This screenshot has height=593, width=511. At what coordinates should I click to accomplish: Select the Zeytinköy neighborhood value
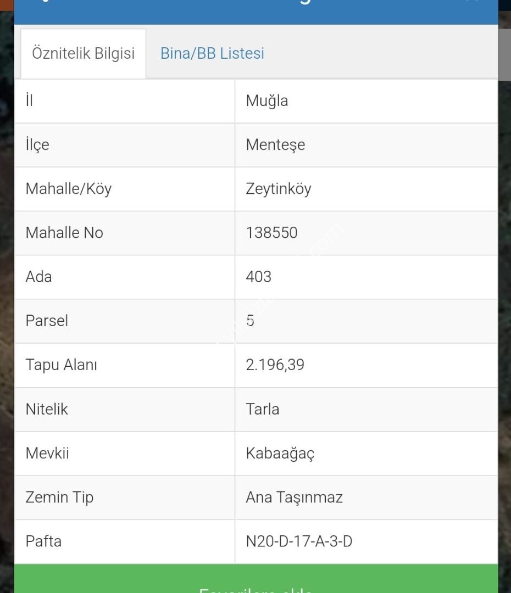point(278,189)
